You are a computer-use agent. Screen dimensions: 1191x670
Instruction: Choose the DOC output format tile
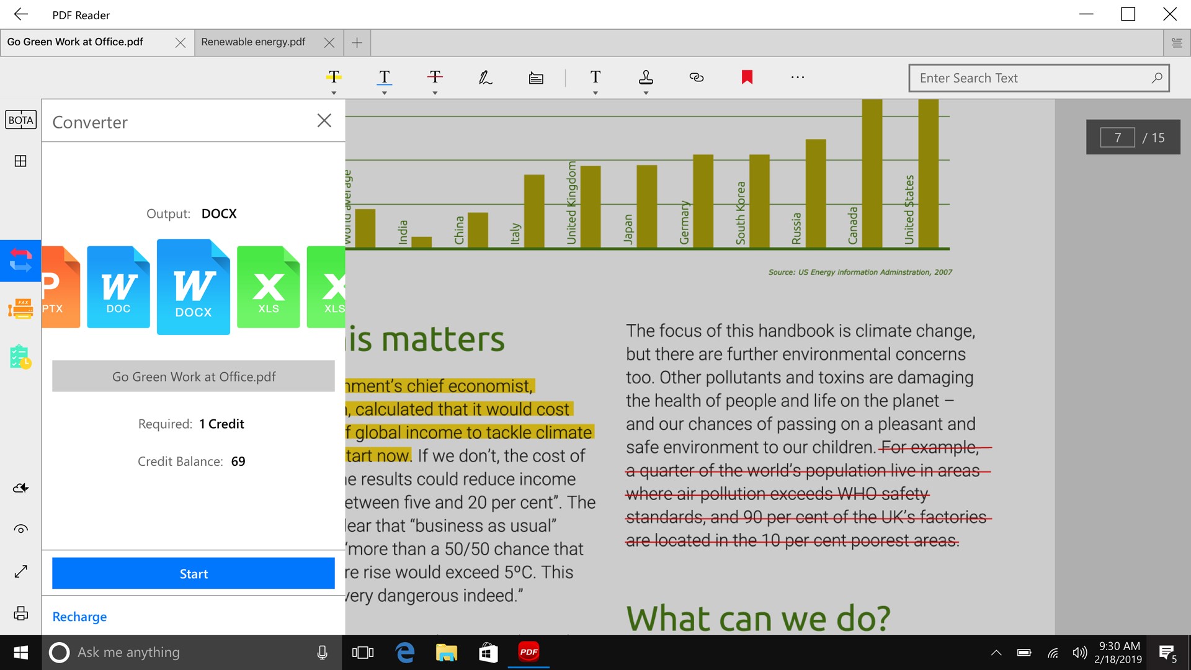click(118, 287)
